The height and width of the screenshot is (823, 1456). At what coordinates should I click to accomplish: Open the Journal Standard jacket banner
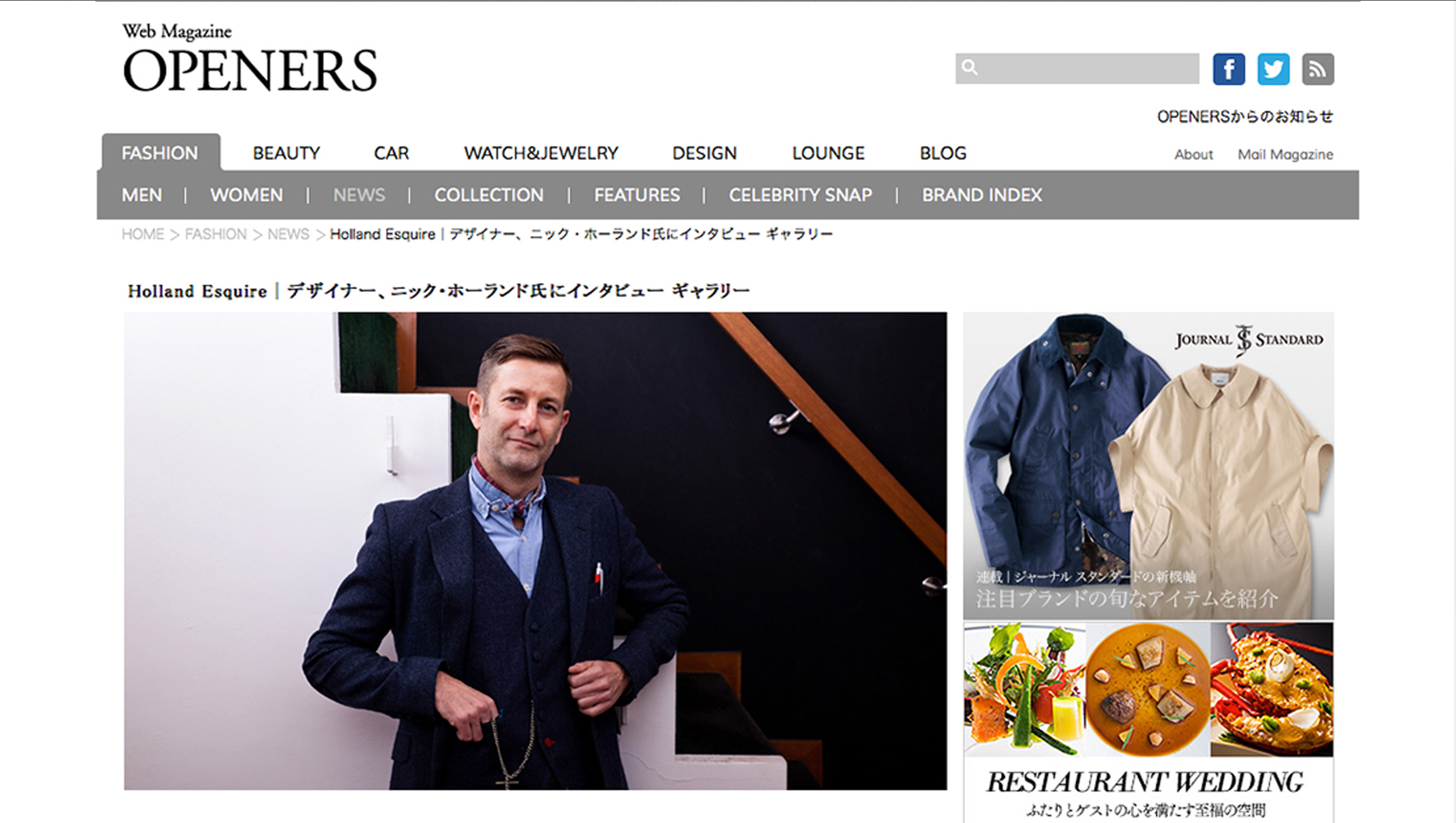point(1148,465)
